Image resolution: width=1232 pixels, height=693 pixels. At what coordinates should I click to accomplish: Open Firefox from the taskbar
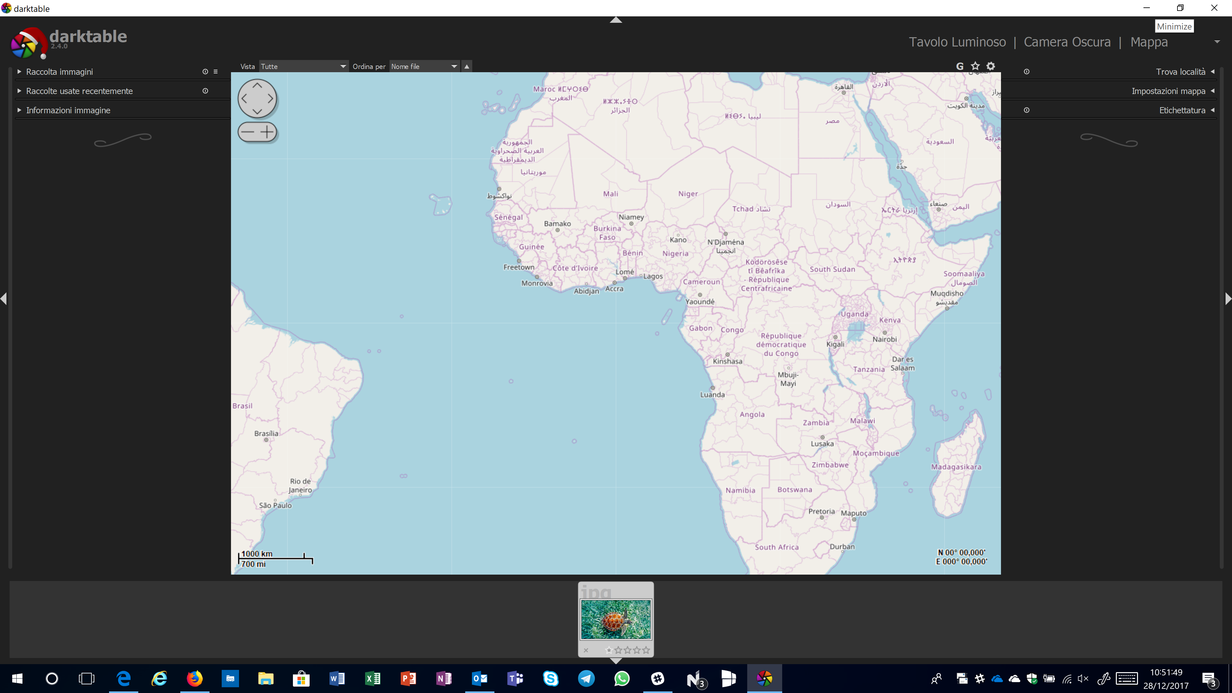click(195, 678)
